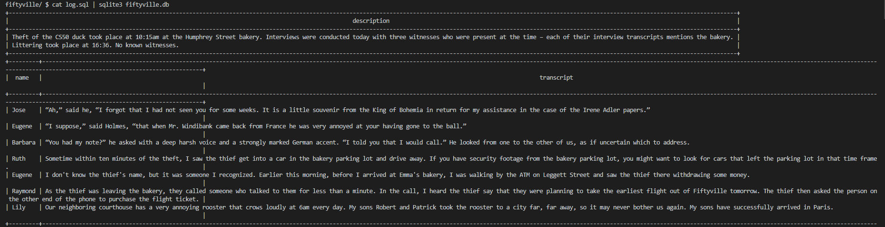Click the name 'Raymond' in the table
This screenshot has height=227, width=885.
pos(23,191)
